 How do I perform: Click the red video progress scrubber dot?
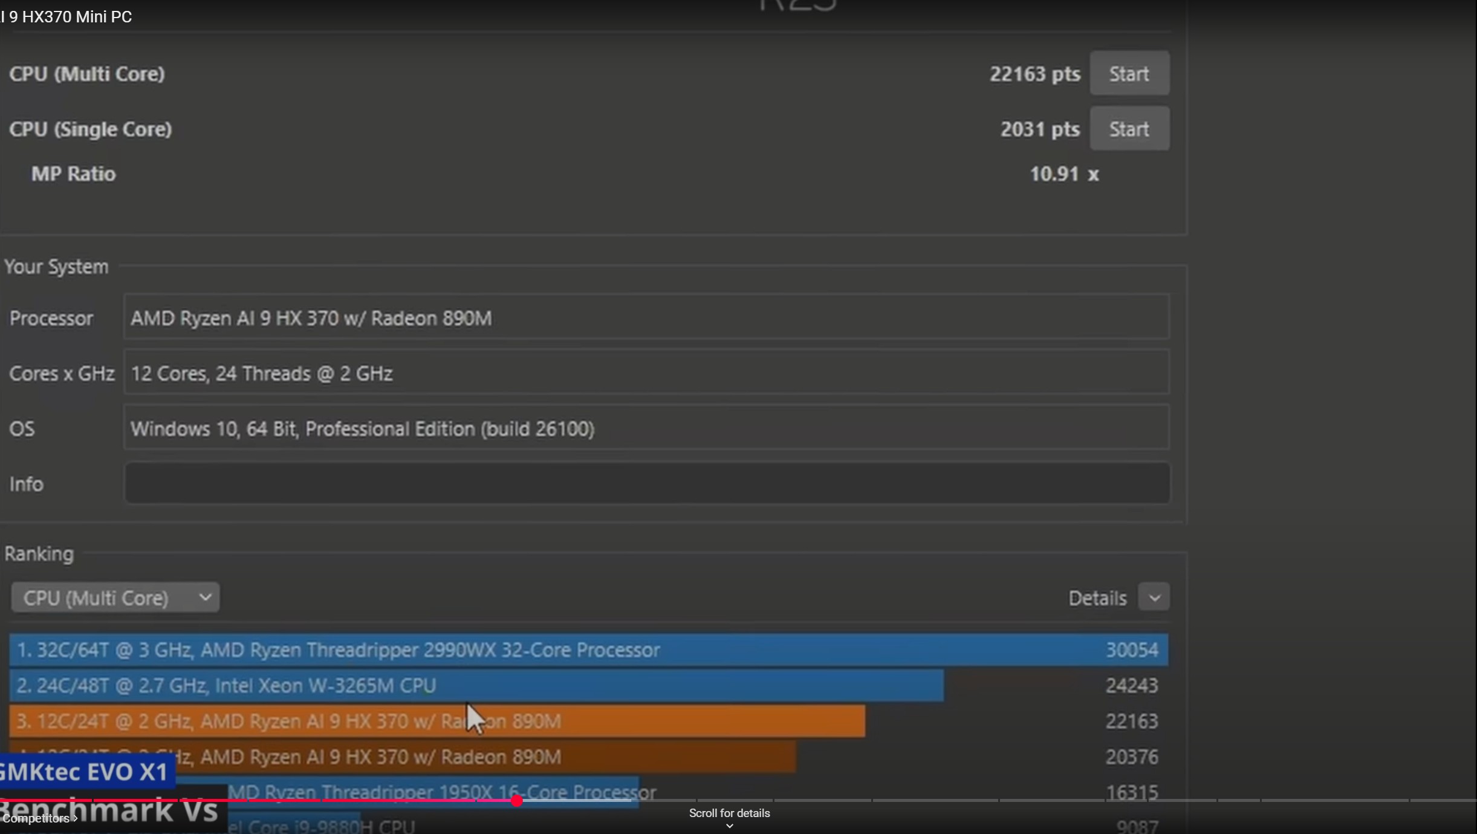(516, 801)
